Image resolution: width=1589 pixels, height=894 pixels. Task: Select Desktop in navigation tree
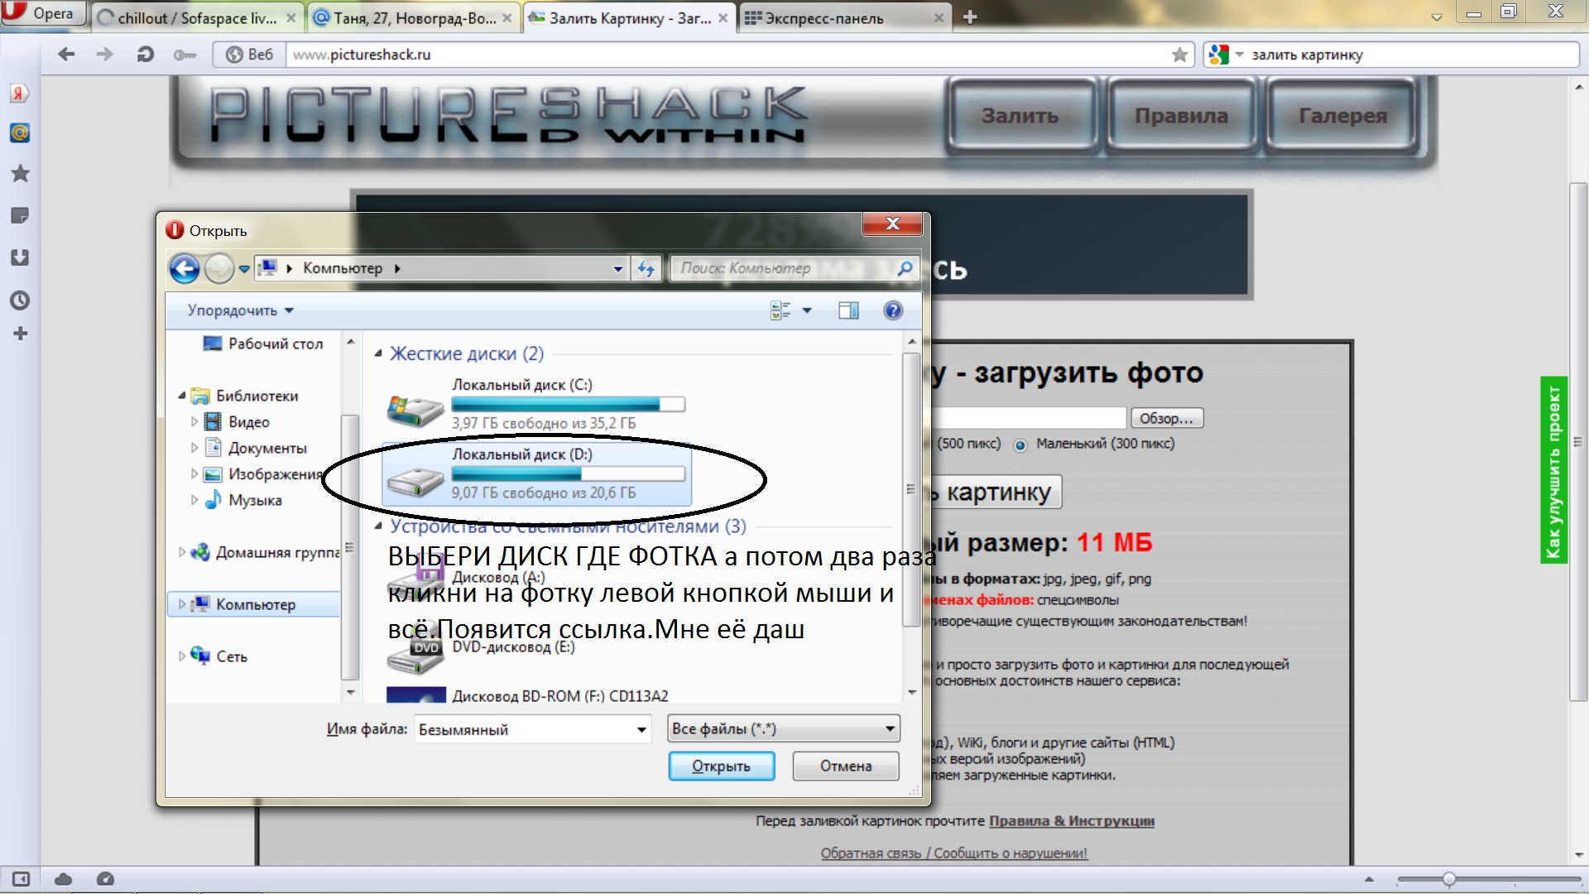click(263, 344)
